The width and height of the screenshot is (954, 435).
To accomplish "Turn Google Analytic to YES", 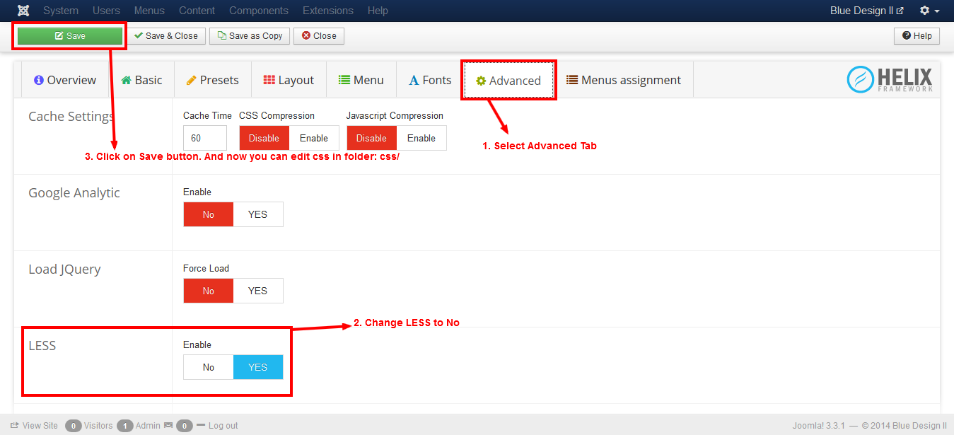I will [x=257, y=214].
